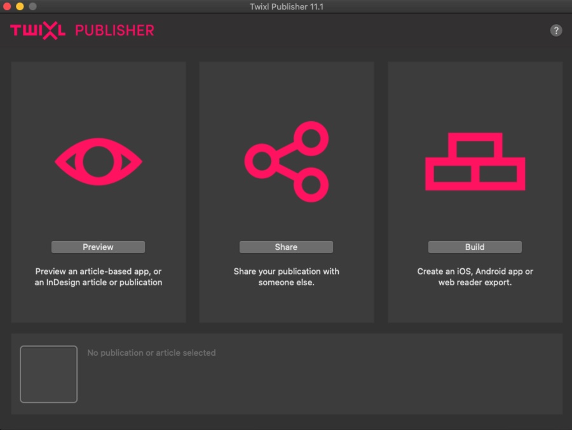572x430 pixels.
Task: Click the Preview button
Action: click(98, 247)
